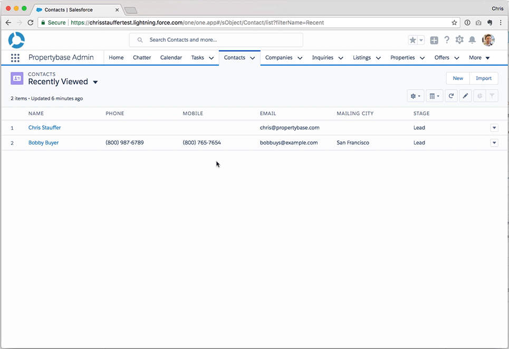Click the Evernote extension icon
The height and width of the screenshot is (349, 509).
[490, 23]
